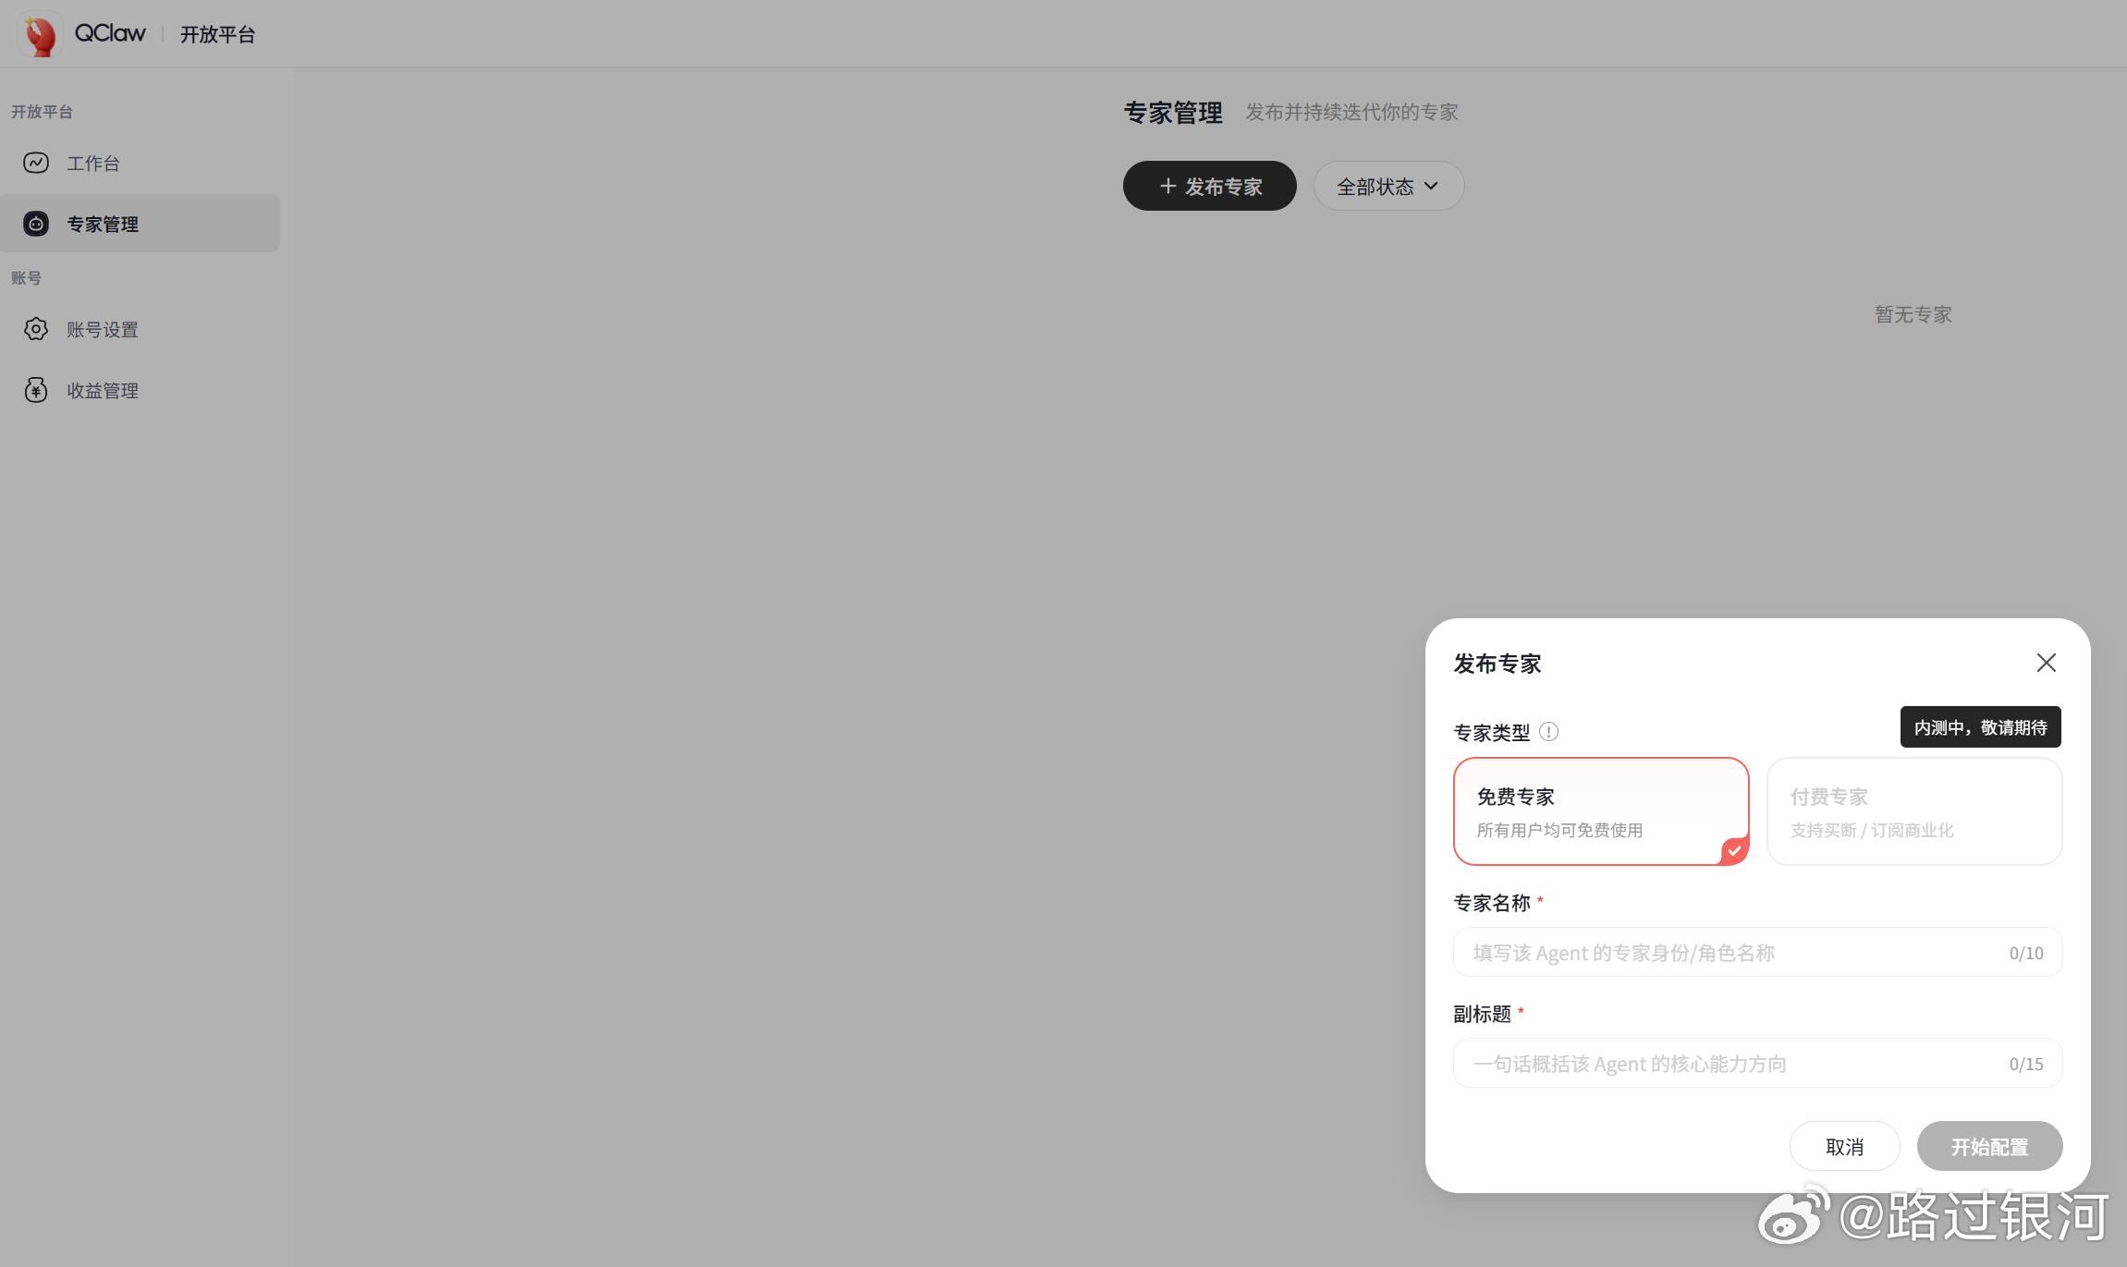Expand the 全部状态 filter dropdown
Viewport: 2127px width, 1267px height.
click(1388, 186)
